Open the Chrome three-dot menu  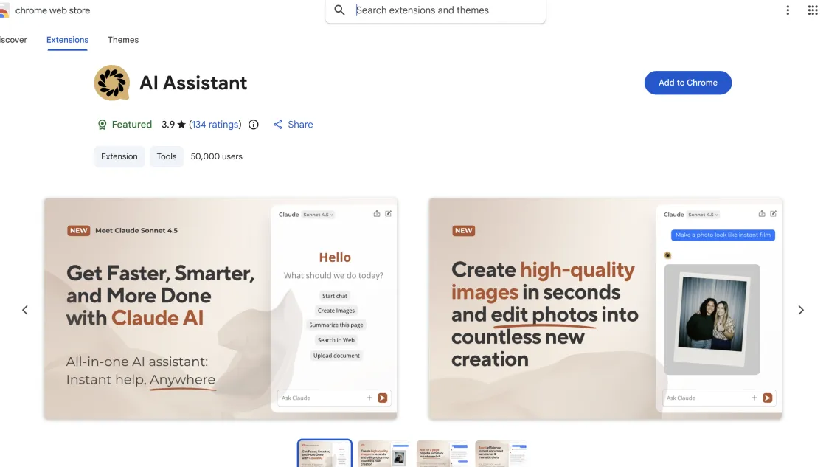(x=787, y=10)
